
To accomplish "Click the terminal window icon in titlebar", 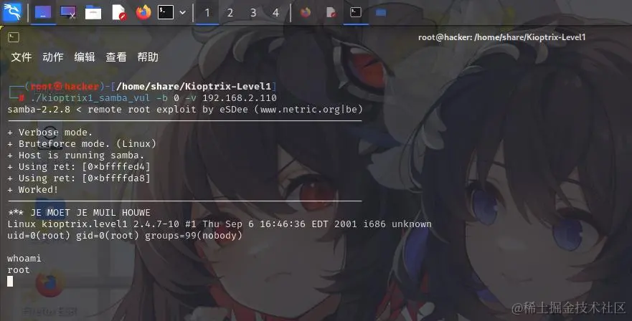I will coord(14,37).
